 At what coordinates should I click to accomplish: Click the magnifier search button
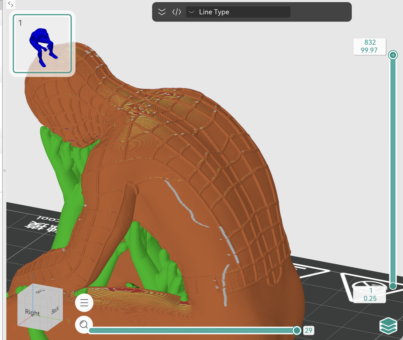(x=84, y=324)
